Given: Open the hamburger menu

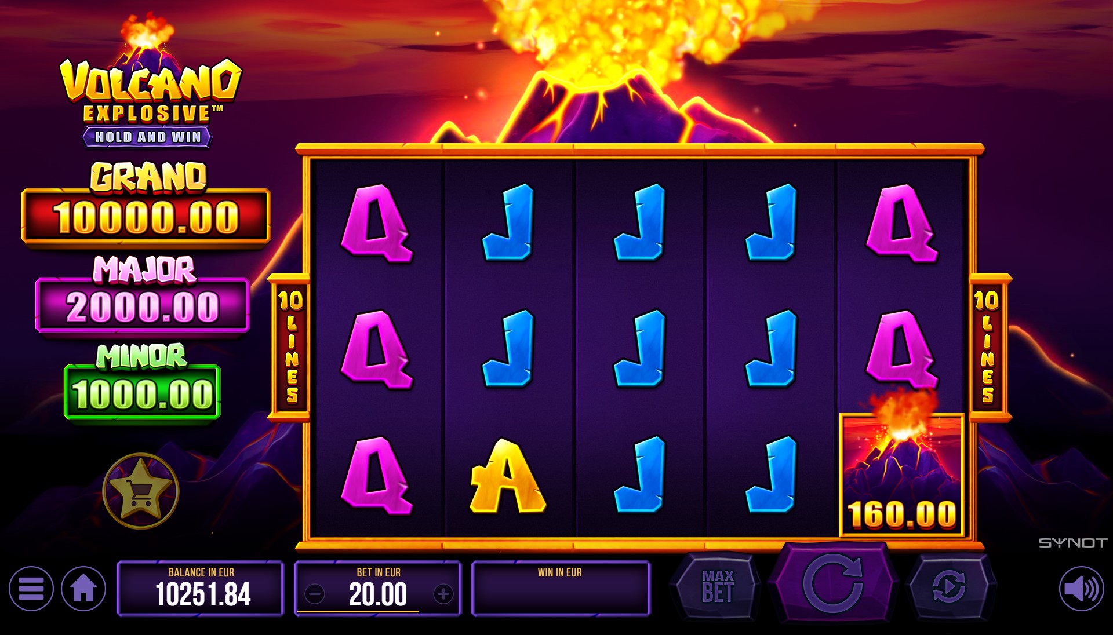Looking at the screenshot, I should (31, 589).
